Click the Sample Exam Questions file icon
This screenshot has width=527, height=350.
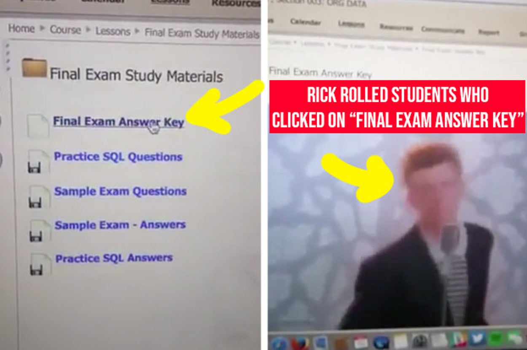(x=39, y=196)
